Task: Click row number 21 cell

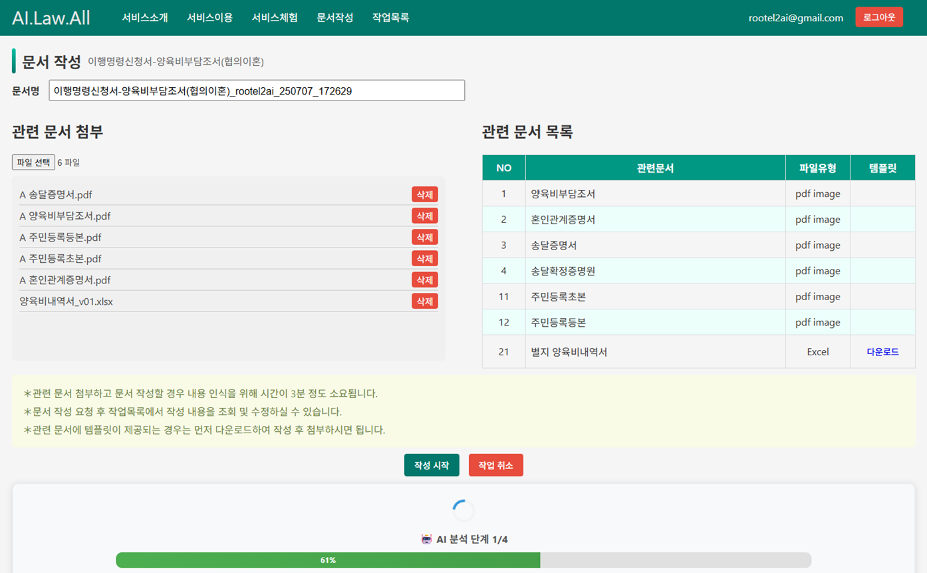Action: coord(504,351)
